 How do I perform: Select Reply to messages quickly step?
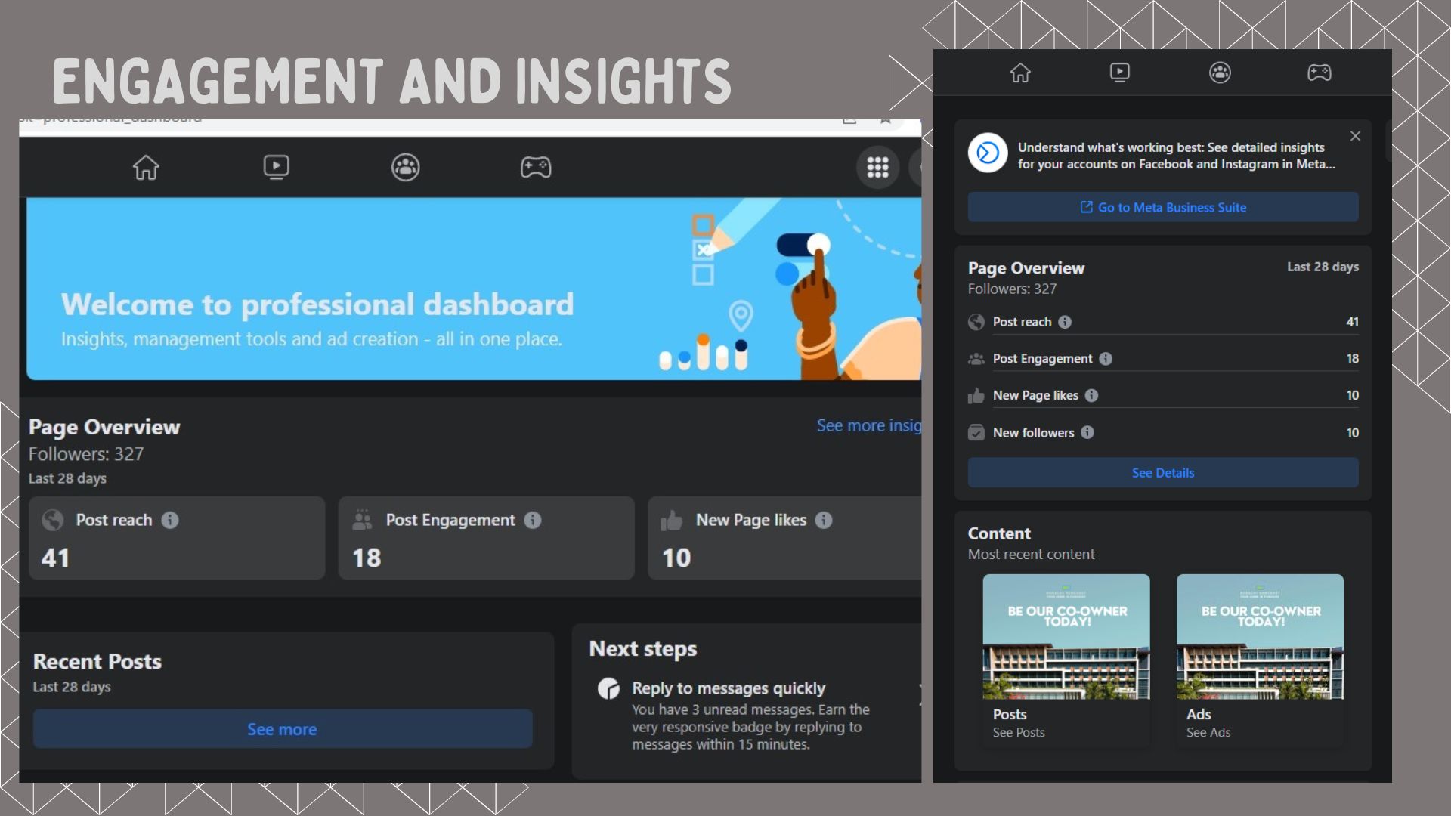click(x=728, y=688)
